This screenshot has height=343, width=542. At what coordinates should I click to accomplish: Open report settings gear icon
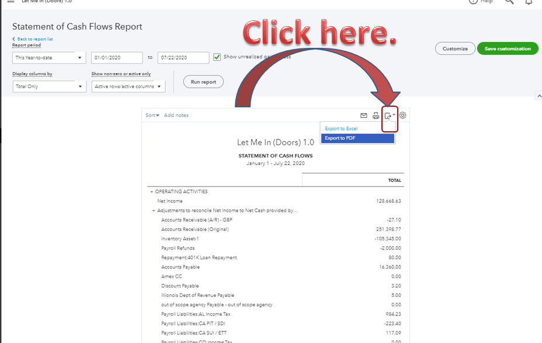tap(402, 116)
